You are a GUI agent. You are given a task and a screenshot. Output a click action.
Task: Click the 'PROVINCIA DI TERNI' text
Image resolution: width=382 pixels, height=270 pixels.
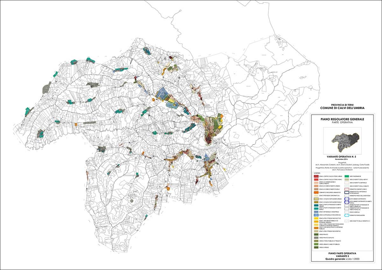(x=343, y=105)
